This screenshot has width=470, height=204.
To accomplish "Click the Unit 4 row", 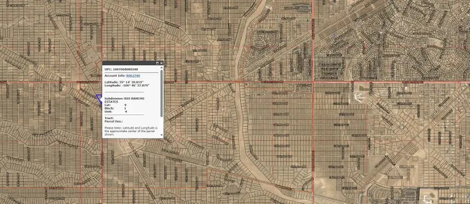I will pos(116,112).
